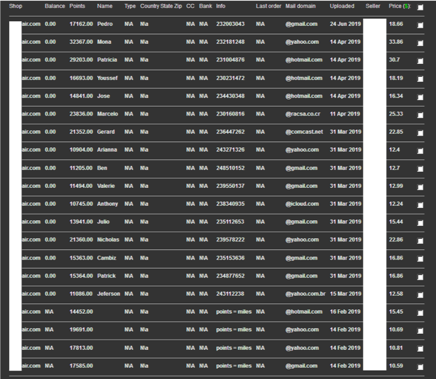This screenshot has width=436, height=379.
Task: Click upload date 15 Mar 2019
Action: (x=346, y=294)
